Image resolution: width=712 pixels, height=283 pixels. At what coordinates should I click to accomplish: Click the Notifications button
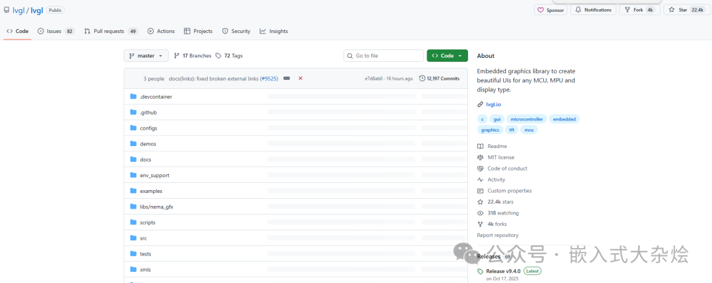point(593,10)
